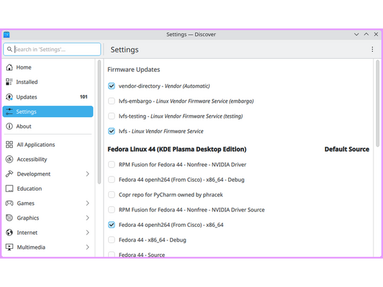Click the Fedora Linux 44 KDE Plasma heading
Image resolution: width=383 pixels, height=287 pixels.
177,149
